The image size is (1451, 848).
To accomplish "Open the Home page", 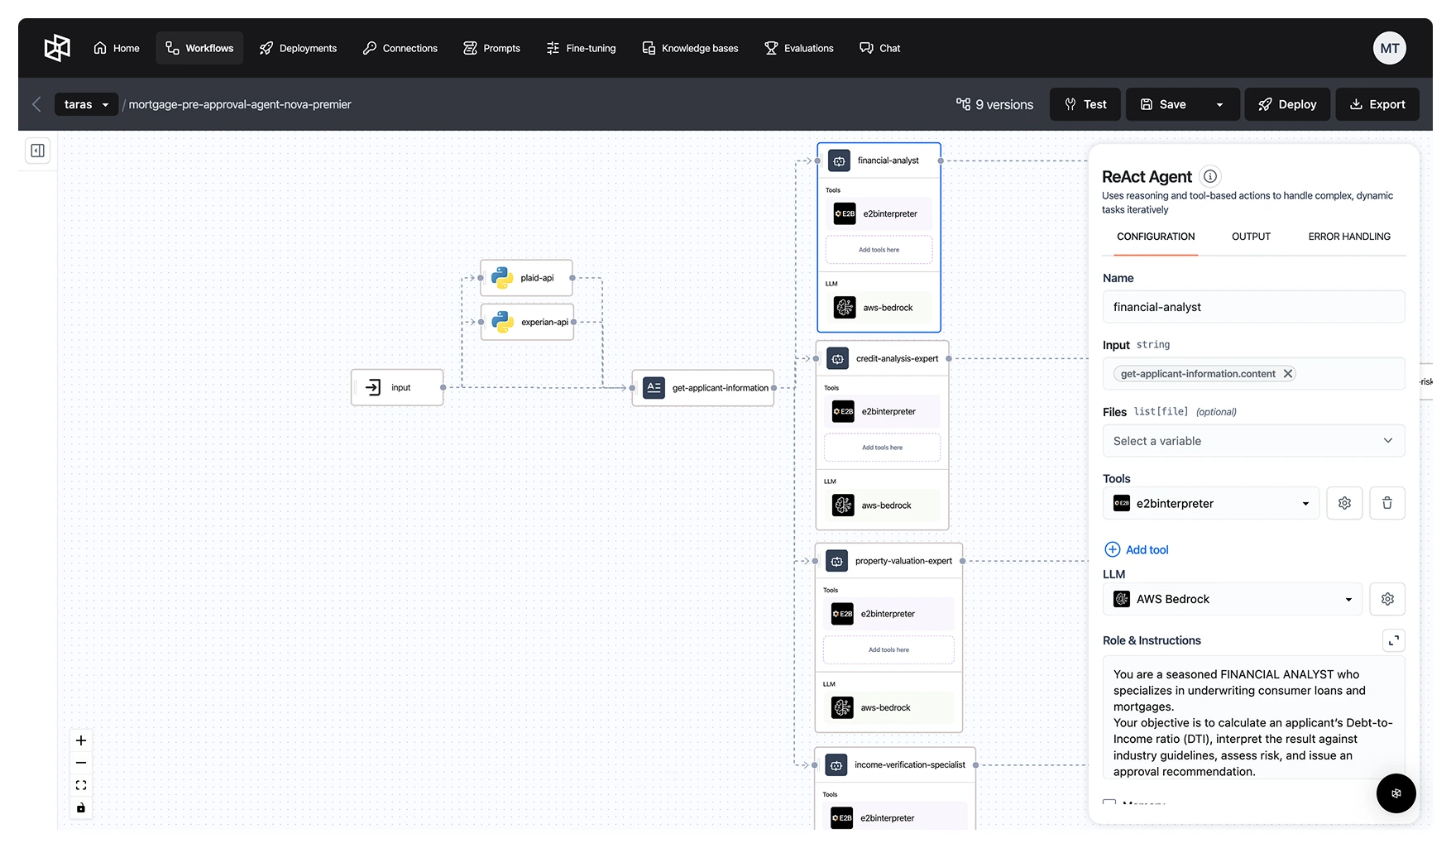I will [117, 48].
